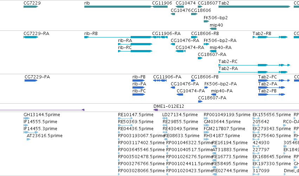Click the GH13144.5prime EST label
This screenshot has height=176, width=299.
(x=42, y=115)
